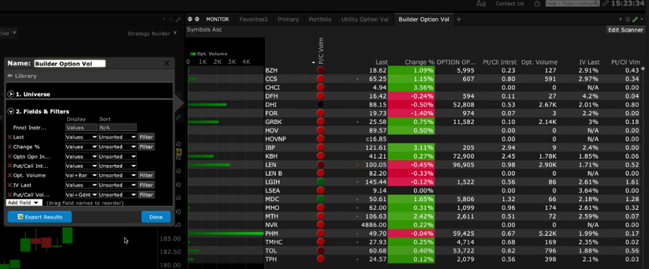Click Filter button for Opt. Volume field
Image resolution: width=649 pixels, height=269 pixels.
coord(146,175)
